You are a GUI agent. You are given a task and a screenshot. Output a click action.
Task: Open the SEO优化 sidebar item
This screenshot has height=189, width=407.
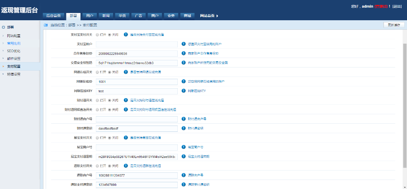click(14, 51)
